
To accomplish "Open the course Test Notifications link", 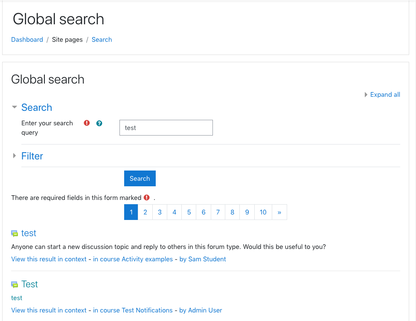I will coord(133,310).
